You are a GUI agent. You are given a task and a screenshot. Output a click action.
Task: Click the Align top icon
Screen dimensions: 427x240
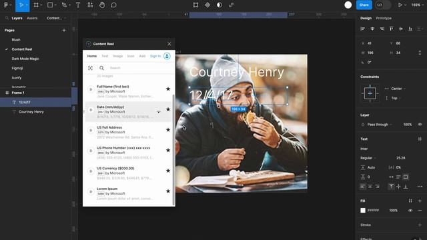[392, 29]
